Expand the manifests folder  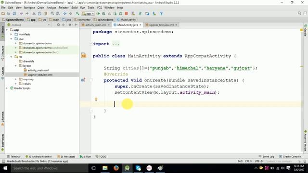point(11,34)
